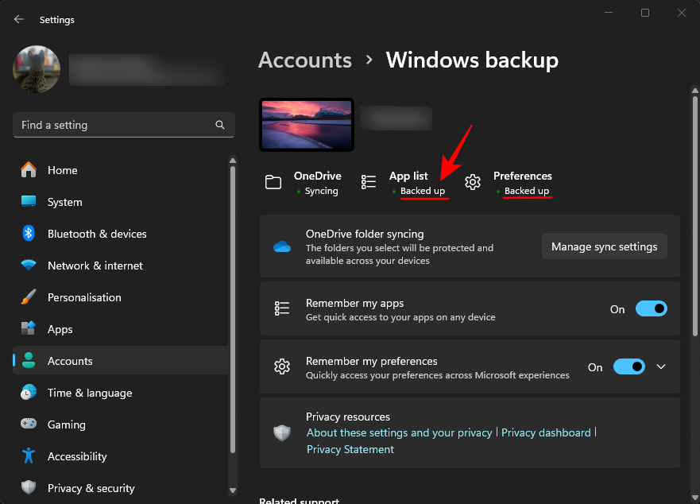The width and height of the screenshot is (700, 504).
Task: Open the System settings page
Action: click(x=64, y=202)
